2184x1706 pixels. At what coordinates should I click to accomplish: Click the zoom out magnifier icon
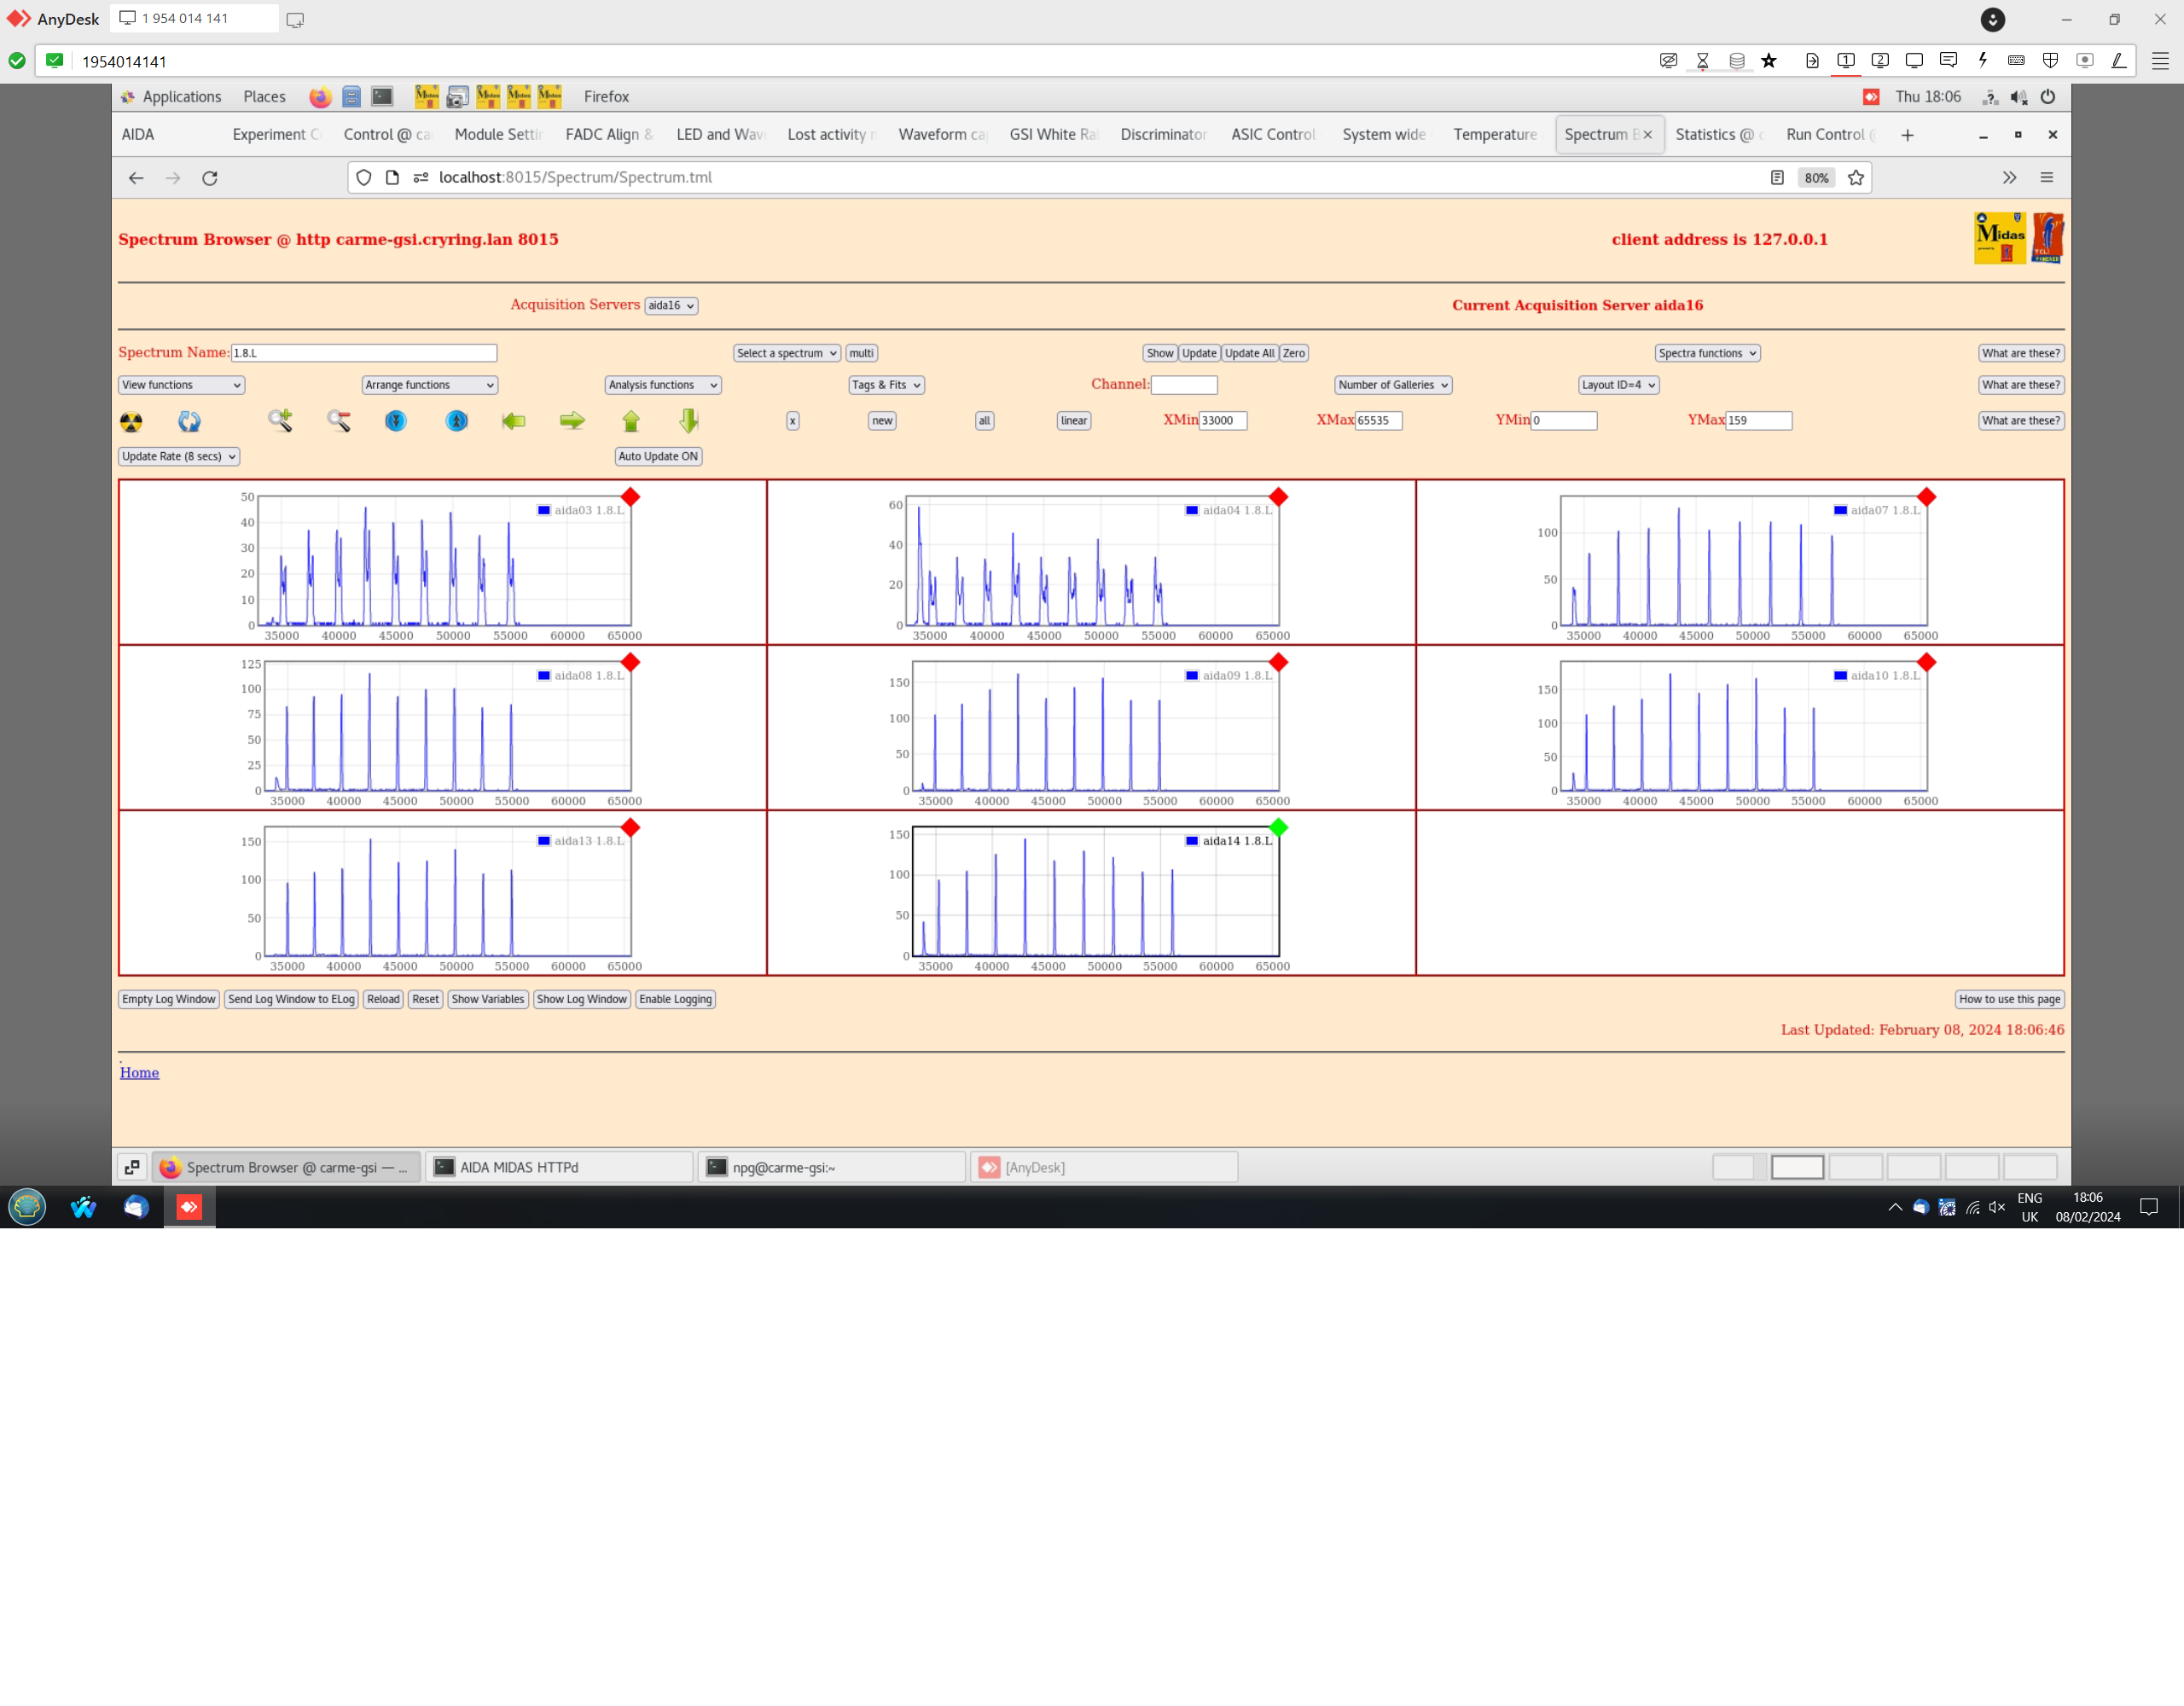(x=339, y=421)
